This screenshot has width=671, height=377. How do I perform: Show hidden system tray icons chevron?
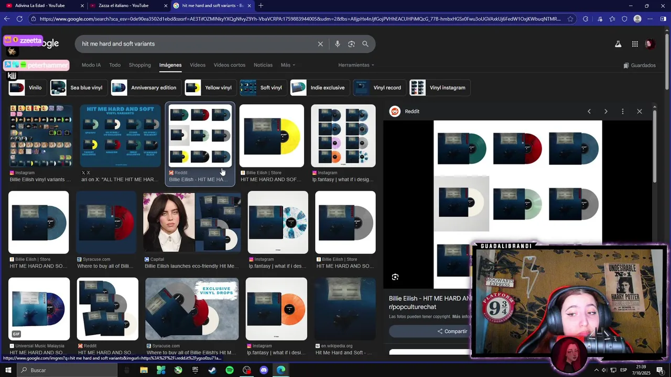click(x=596, y=370)
